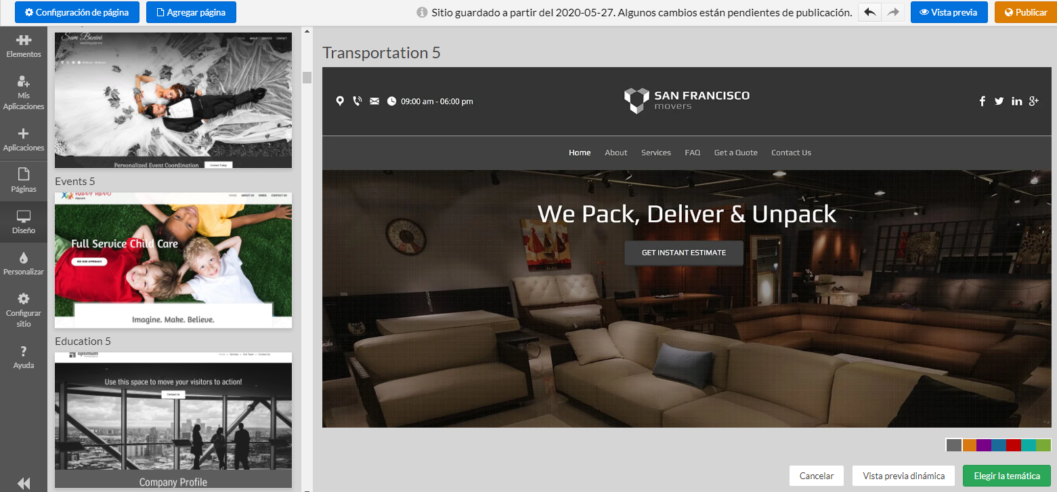Click the 'Education 5' theme label

point(83,341)
